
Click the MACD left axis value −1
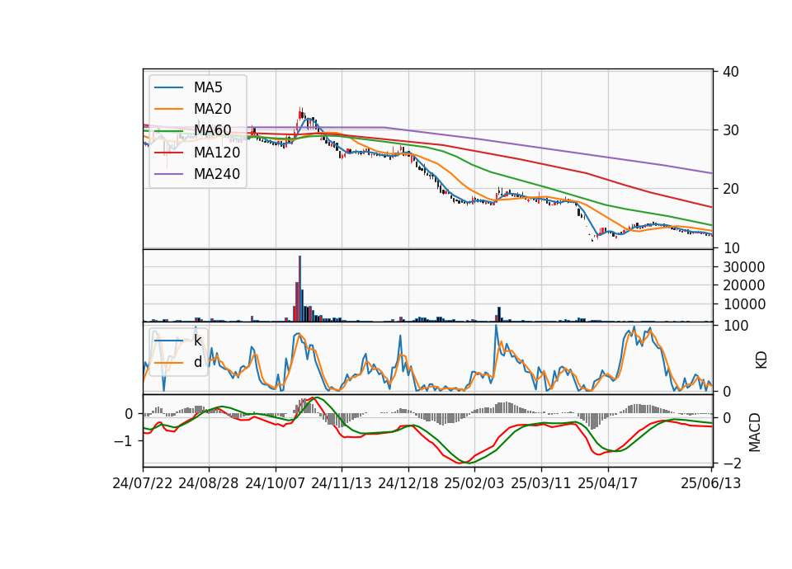123,440
